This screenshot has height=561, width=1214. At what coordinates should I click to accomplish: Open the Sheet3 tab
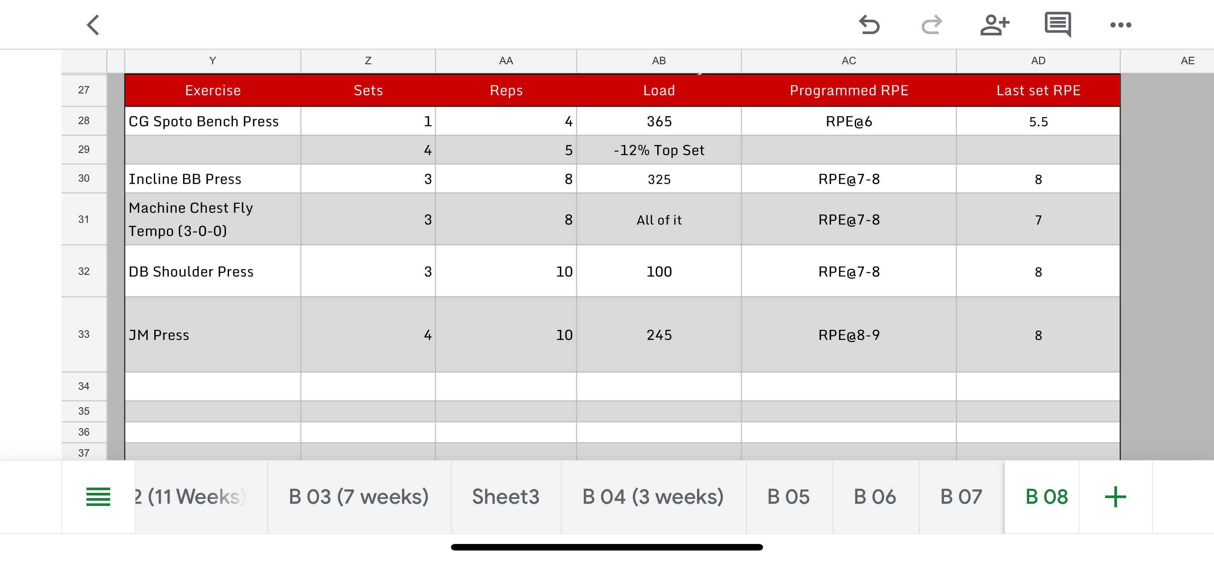coord(506,496)
